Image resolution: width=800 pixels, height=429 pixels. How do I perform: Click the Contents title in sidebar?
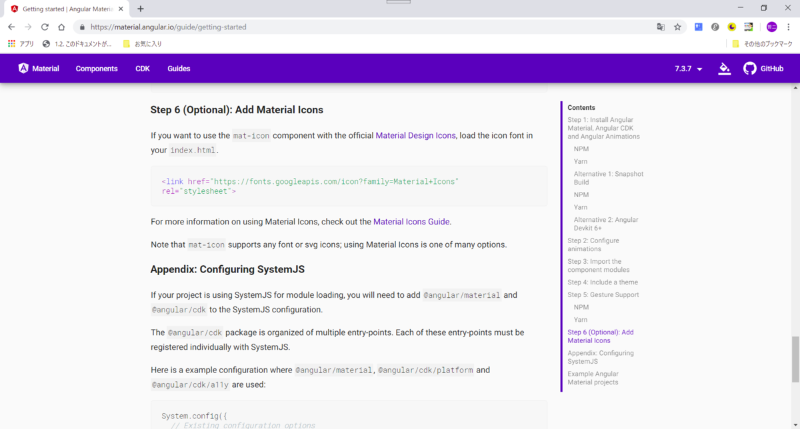click(581, 107)
